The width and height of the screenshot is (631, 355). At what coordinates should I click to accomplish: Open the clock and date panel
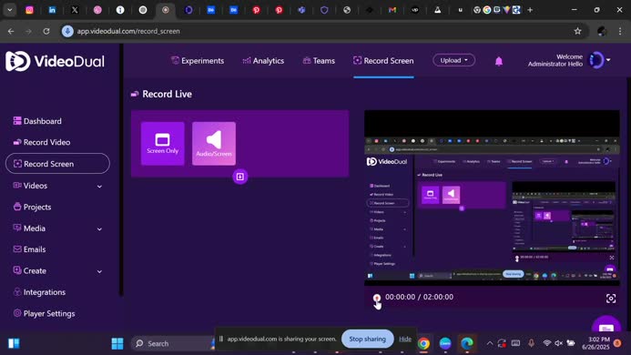(596, 343)
